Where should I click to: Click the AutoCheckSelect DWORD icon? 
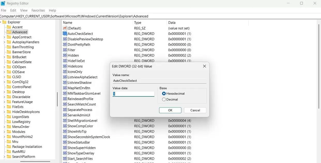65,34
